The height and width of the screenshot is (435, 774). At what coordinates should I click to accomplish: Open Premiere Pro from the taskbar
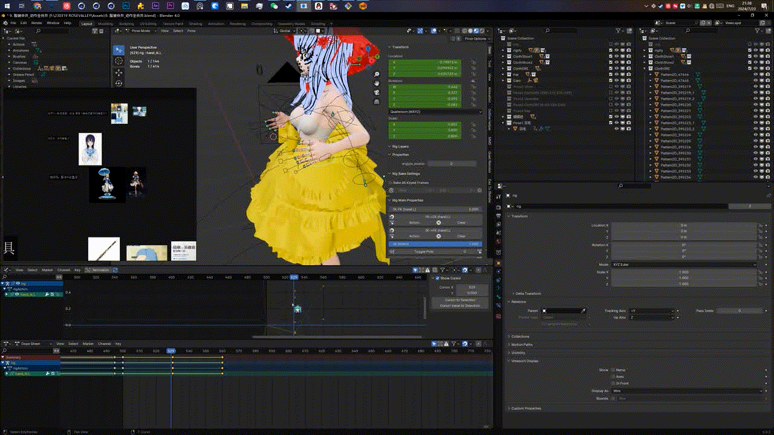[x=170, y=5]
